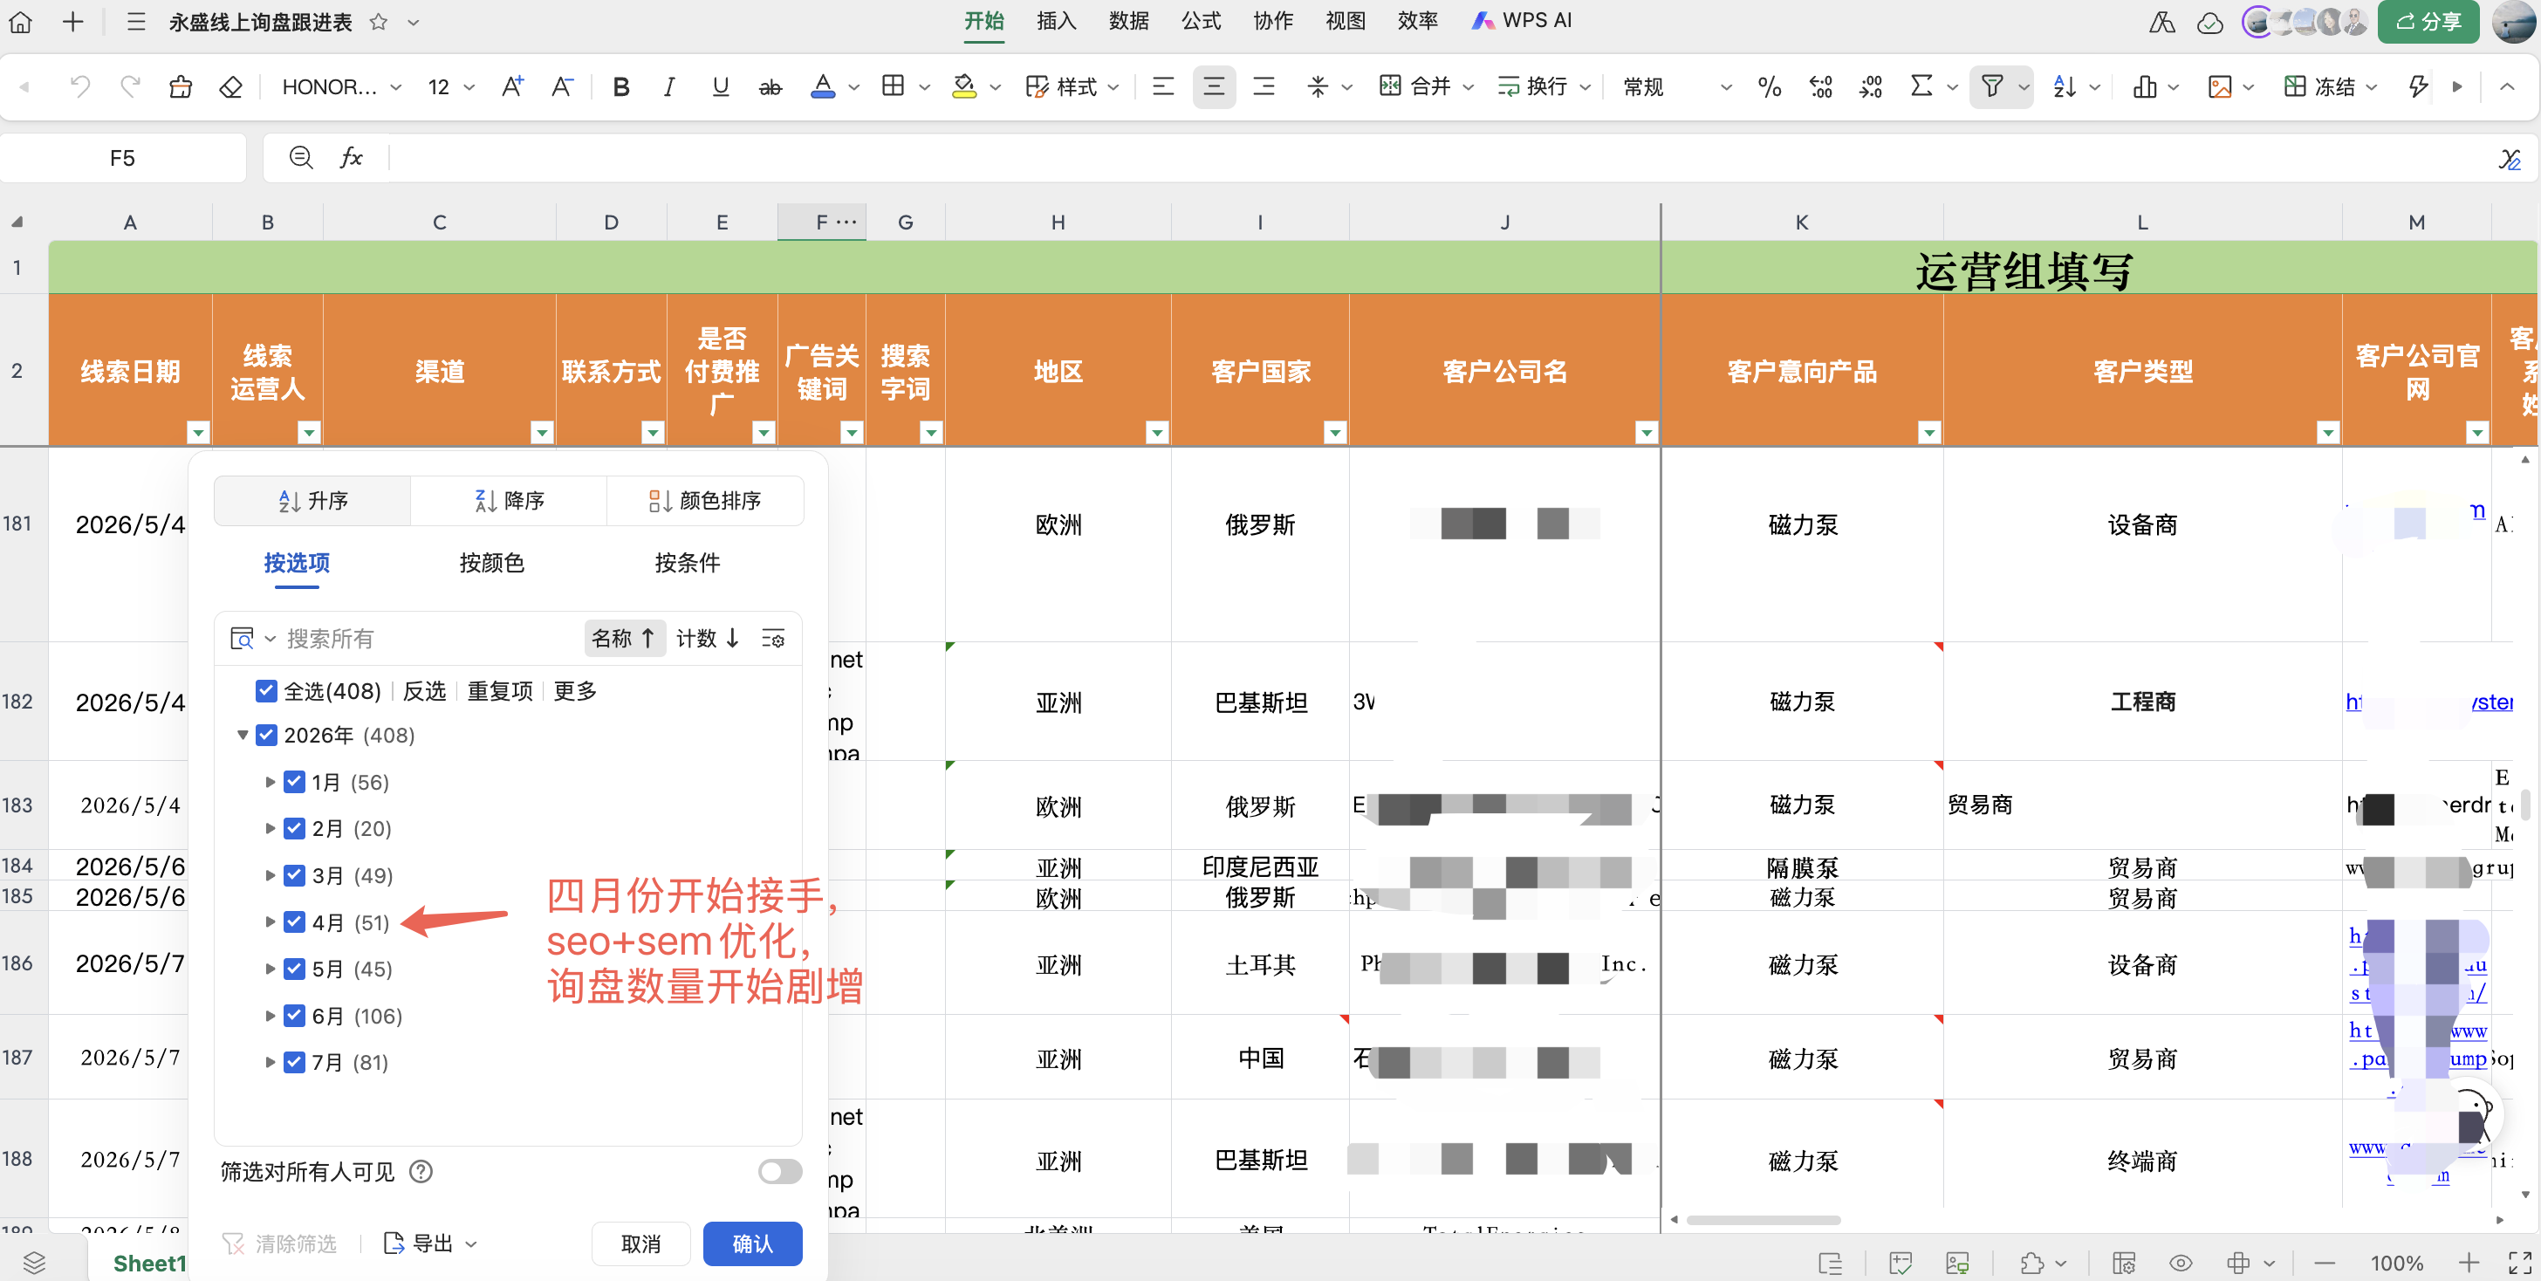The width and height of the screenshot is (2541, 1281).
Task: Click the home icon
Action: [x=21, y=22]
